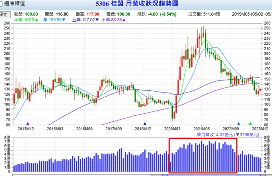The width and height of the screenshot is (272, 176).
Task: Click the time range scrollbar below revenue chart
Action: coord(139,175)
